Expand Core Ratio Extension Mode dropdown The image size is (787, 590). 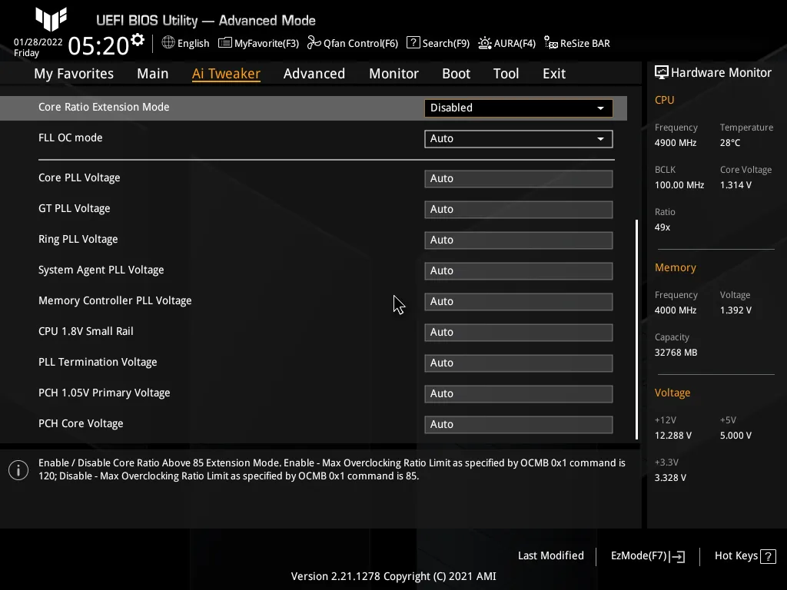pos(519,108)
